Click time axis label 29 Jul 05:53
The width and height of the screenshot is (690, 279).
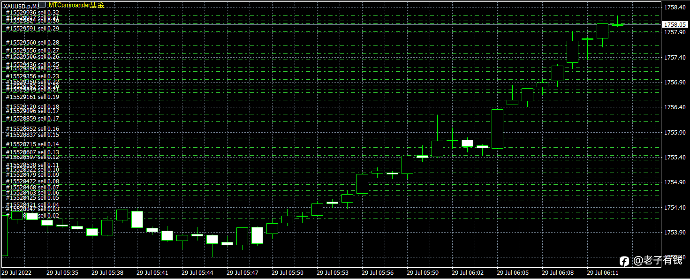tap(333, 272)
